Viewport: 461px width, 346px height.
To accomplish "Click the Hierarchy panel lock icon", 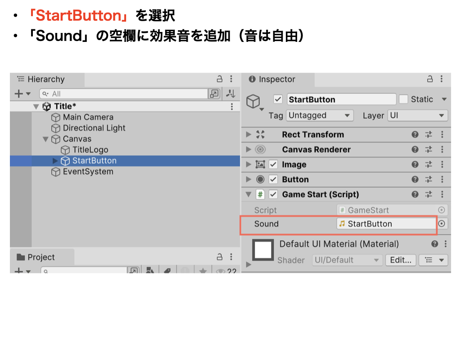I will tap(219, 79).
